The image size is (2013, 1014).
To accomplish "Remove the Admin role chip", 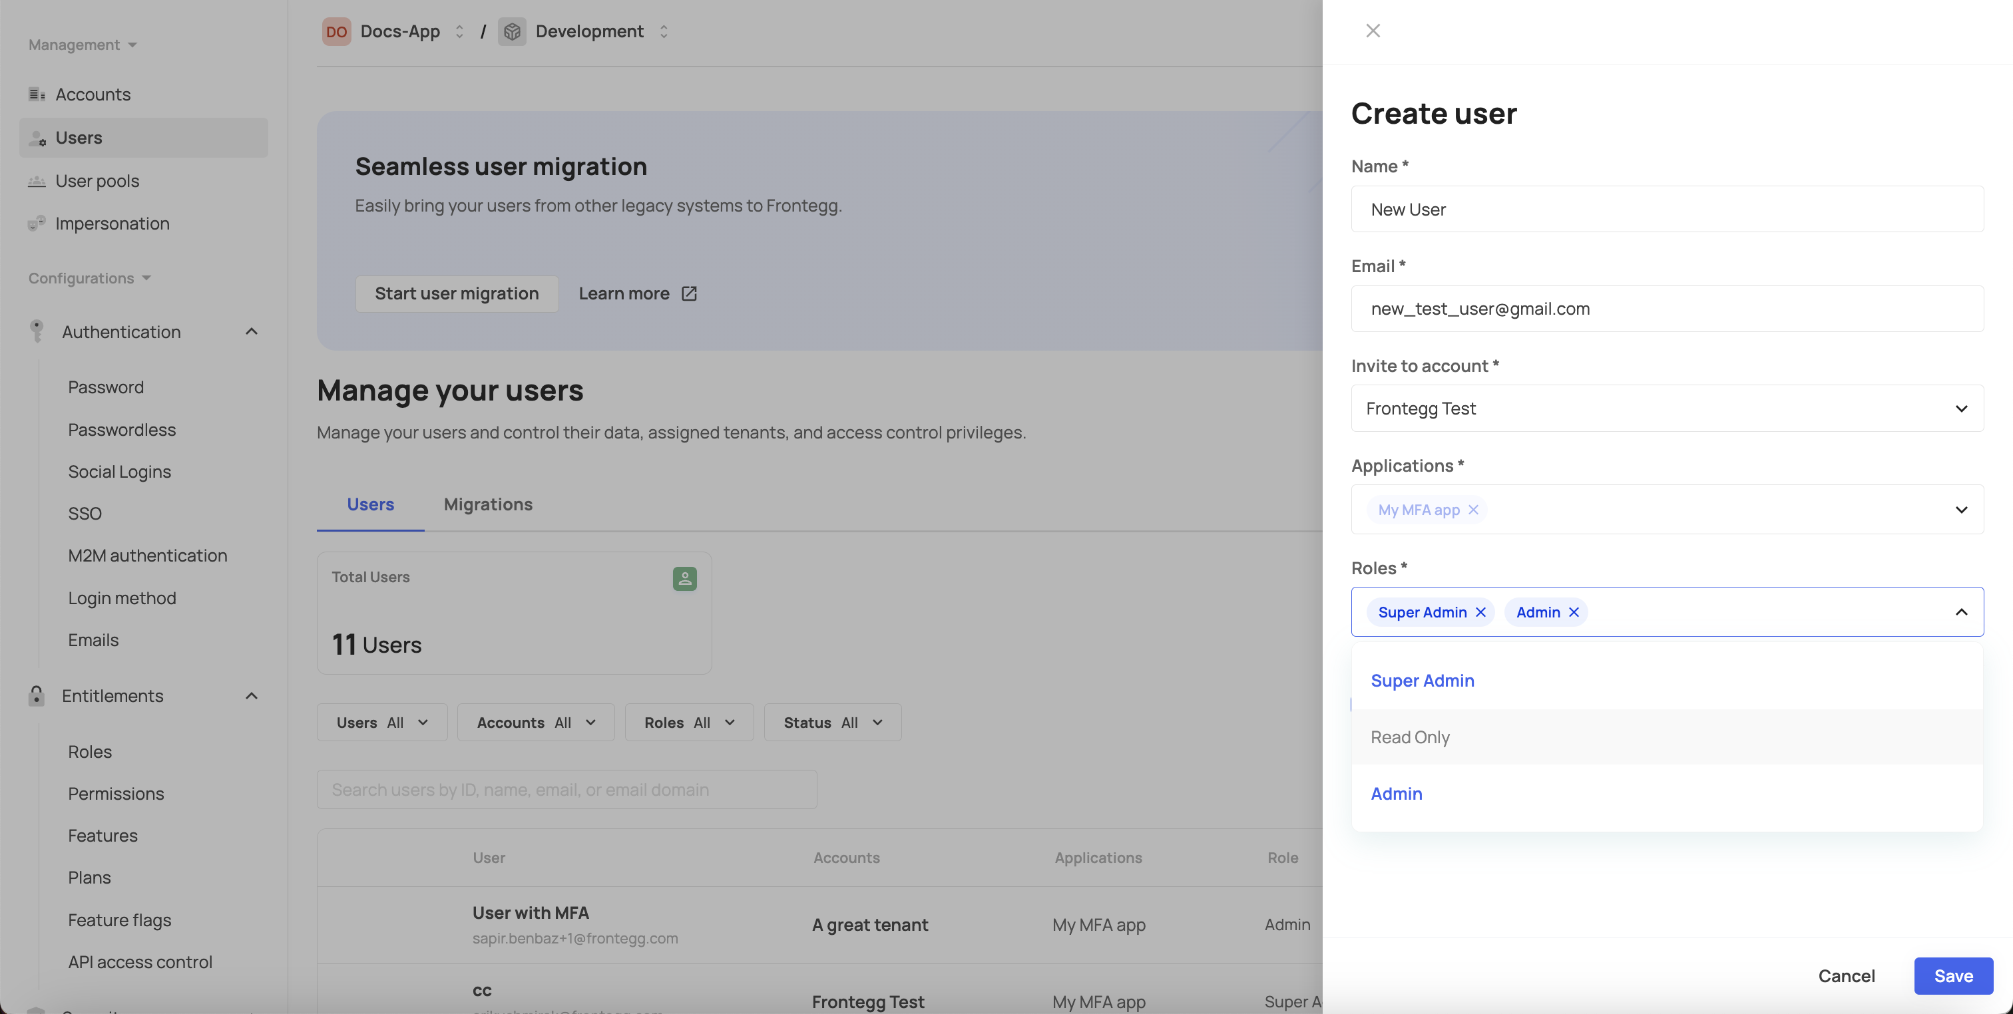I will pos(1574,613).
